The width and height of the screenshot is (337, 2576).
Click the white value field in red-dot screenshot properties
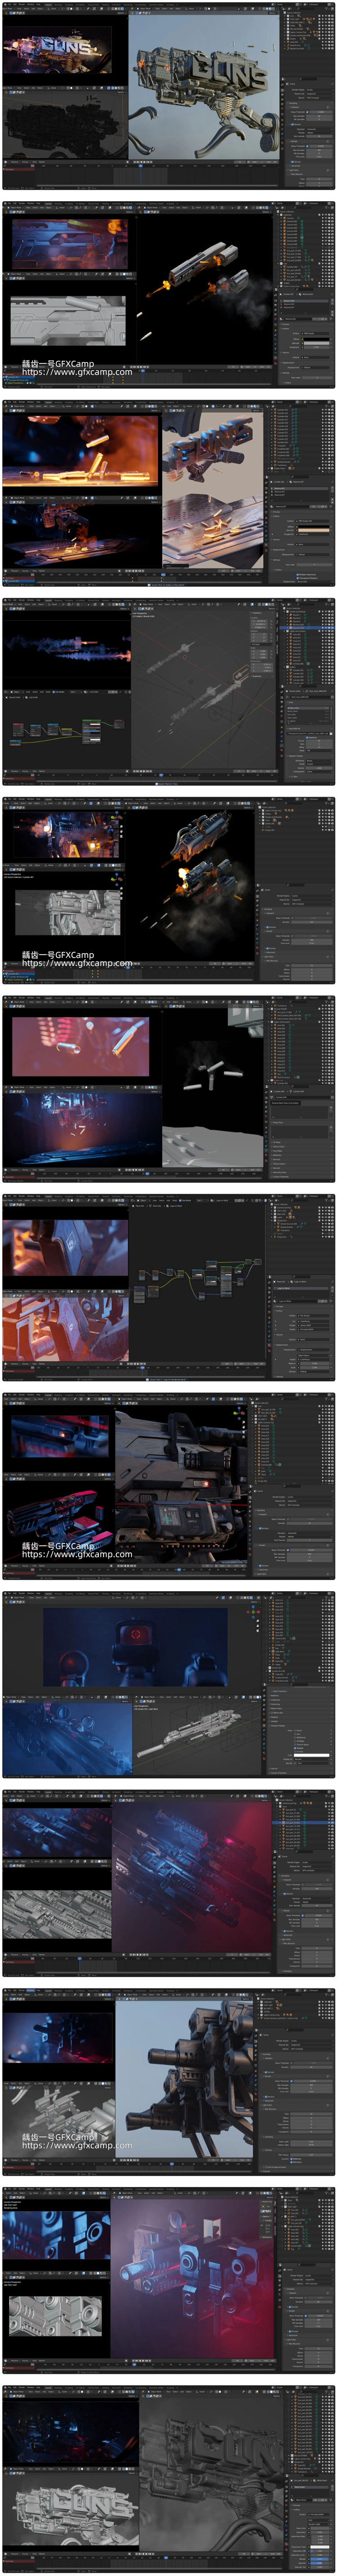point(311,1755)
